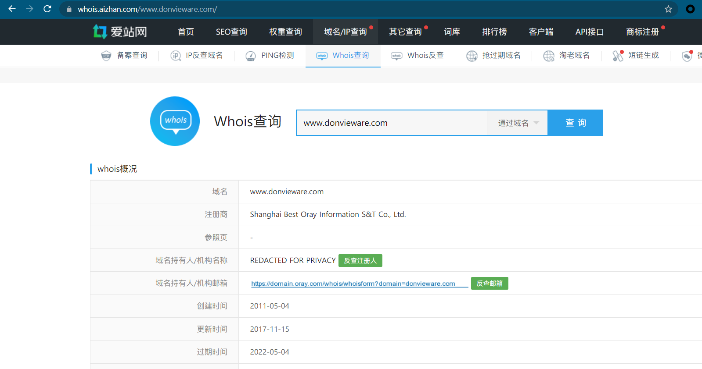Open the 其它查询 menu
The width and height of the screenshot is (702, 369).
[x=405, y=32]
